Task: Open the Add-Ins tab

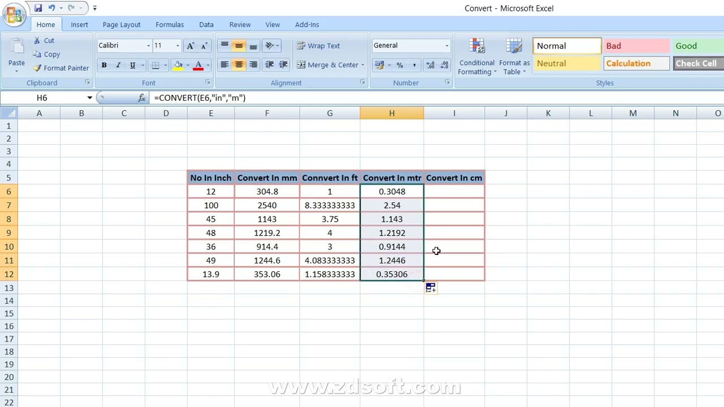Action: [x=307, y=25]
